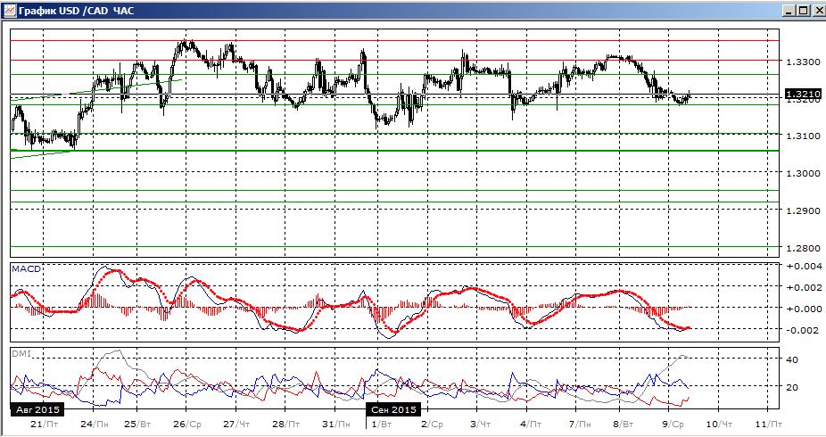The height and width of the screenshot is (437, 826).
Task: Click the 1.3000 price axis label
Action: (x=803, y=173)
